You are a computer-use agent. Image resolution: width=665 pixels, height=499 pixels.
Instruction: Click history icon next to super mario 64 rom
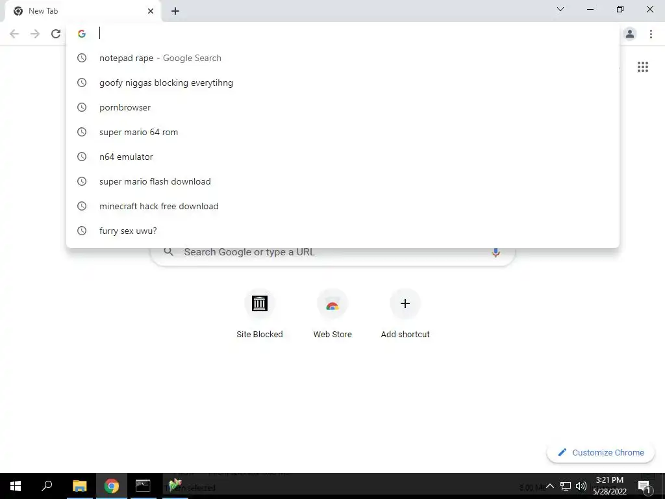pos(82,132)
